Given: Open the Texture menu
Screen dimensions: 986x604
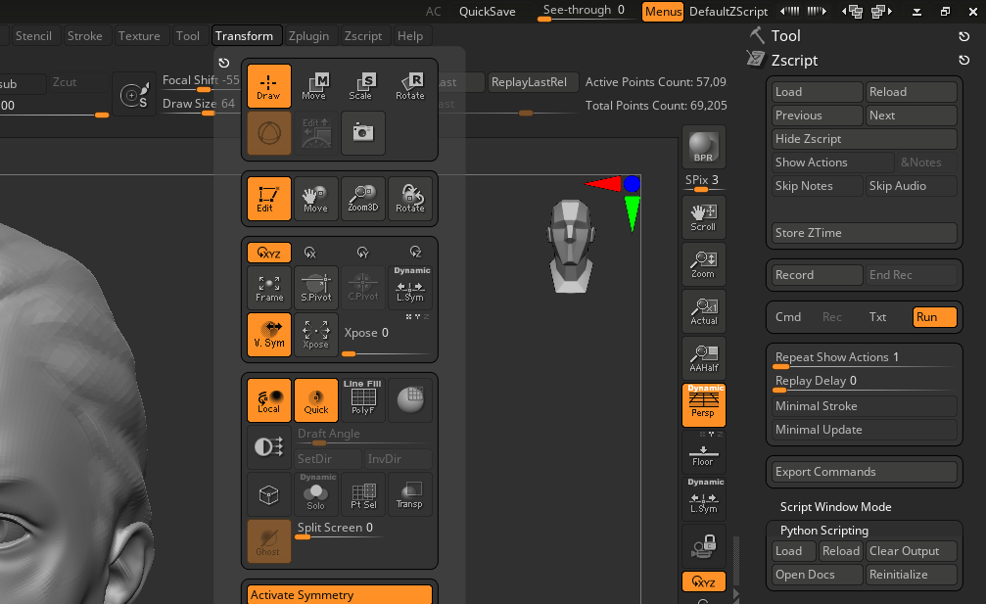Looking at the screenshot, I should tap(139, 36).
